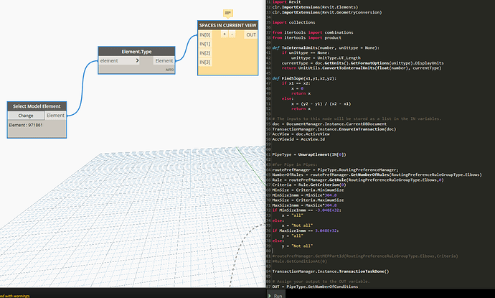The height and width of the screenshot is (298, 495).
Task: Click the 'MinSizeInmm = MinSize*304.8' line
Action: click(304, 195)
